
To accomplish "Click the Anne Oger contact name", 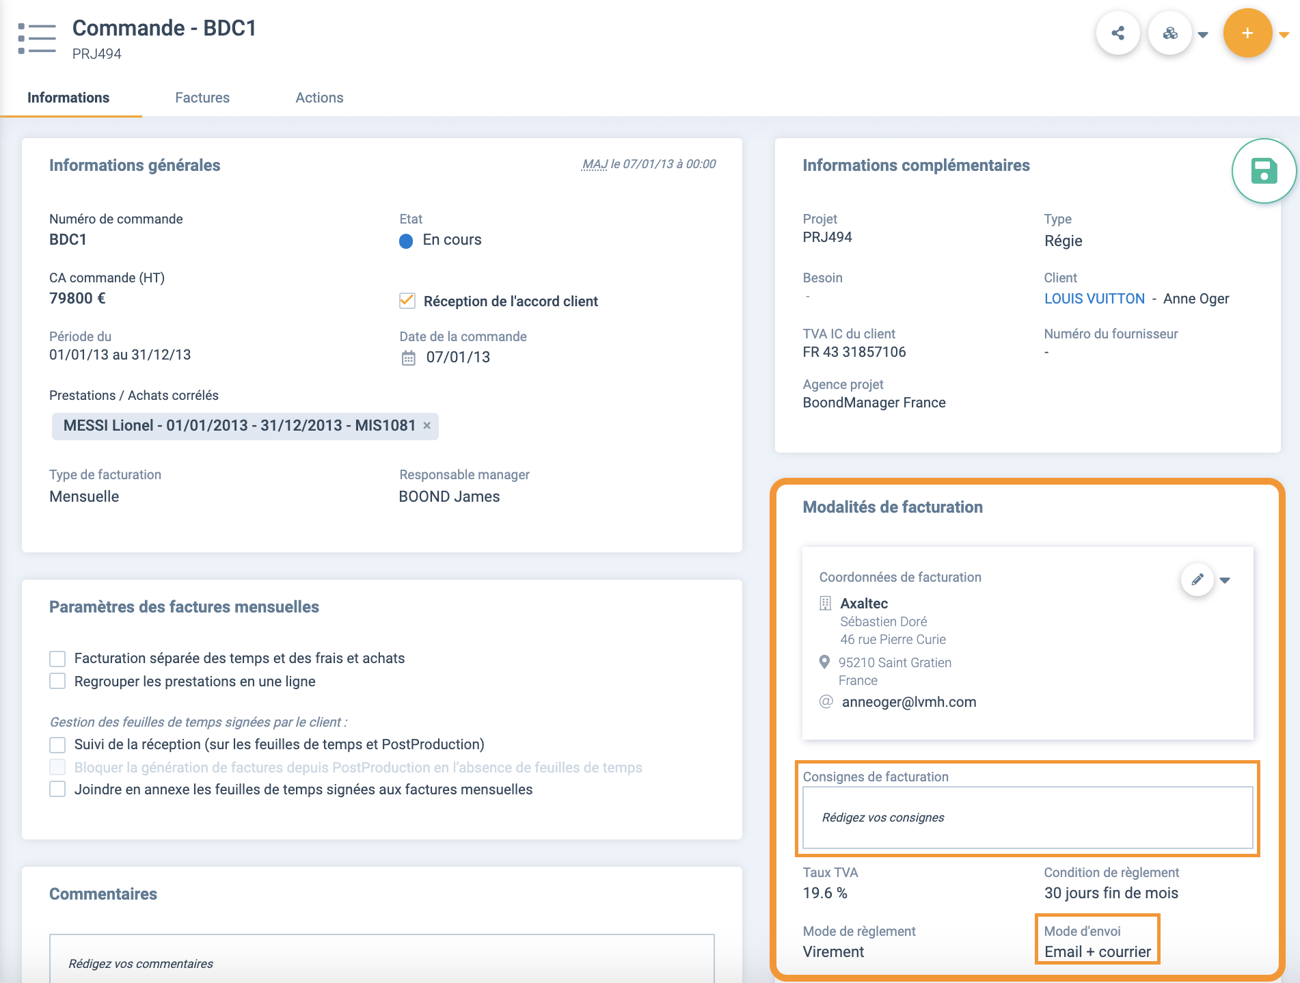I will [1196, 299].
